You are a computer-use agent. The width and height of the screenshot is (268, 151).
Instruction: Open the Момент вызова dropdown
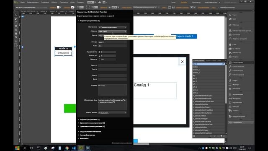[113, 113]
